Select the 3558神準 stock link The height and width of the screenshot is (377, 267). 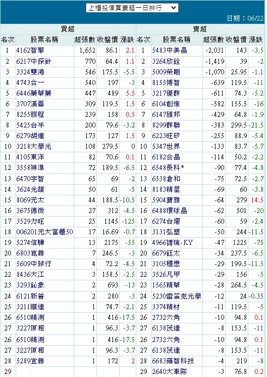(x=30, y=167)
